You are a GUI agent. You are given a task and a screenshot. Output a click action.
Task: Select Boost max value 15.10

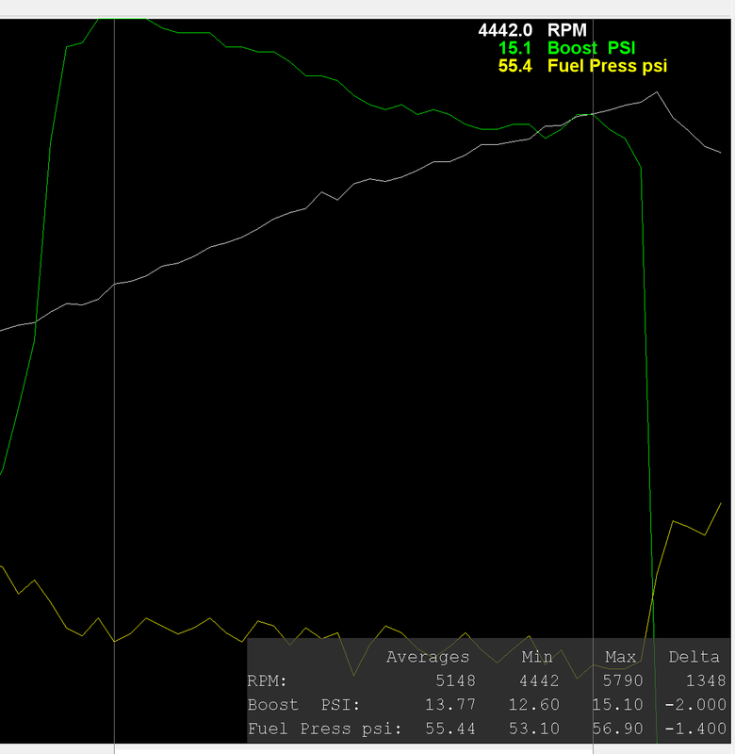click(x=618, y=705)
